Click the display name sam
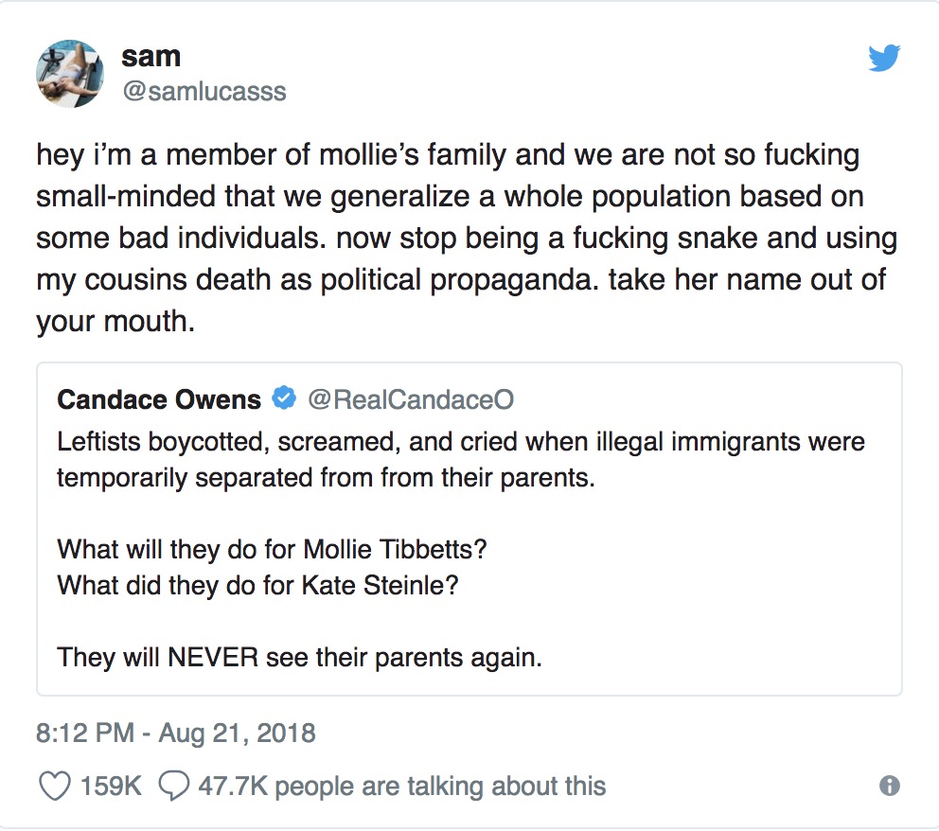The image size is (939, 831). point(151,57)
